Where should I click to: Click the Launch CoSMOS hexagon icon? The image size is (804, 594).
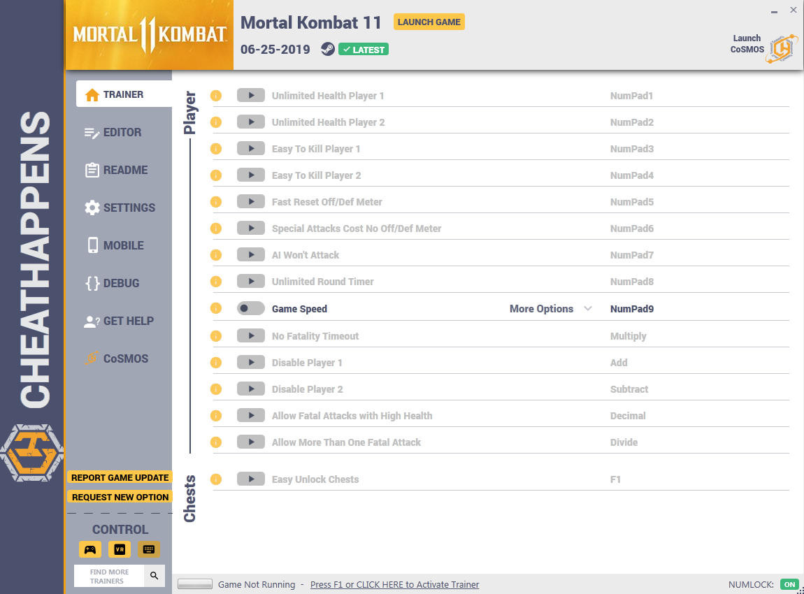point(782,49)
